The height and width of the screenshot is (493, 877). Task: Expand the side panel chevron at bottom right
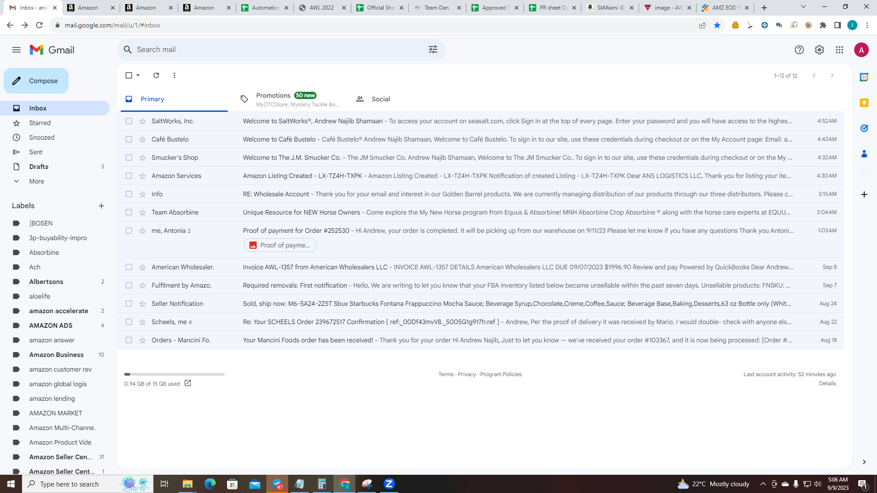click(864, 462)
